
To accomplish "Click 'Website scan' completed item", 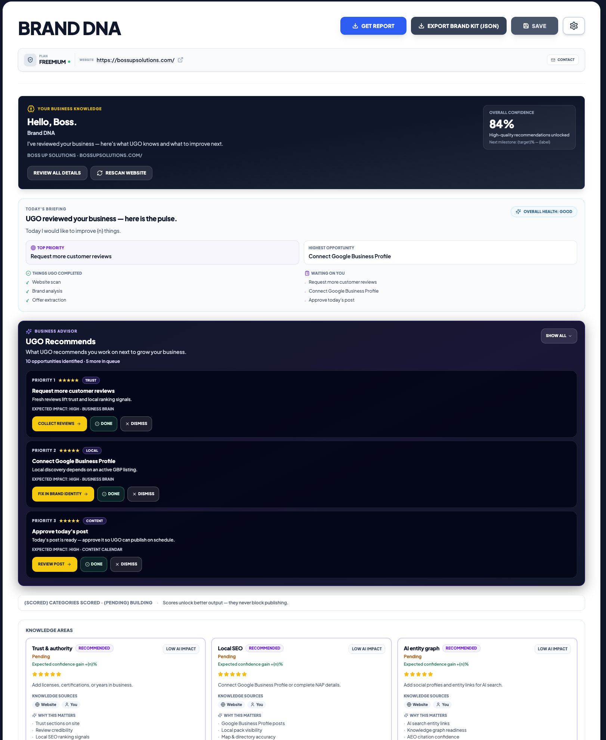I will coord(46,282).
